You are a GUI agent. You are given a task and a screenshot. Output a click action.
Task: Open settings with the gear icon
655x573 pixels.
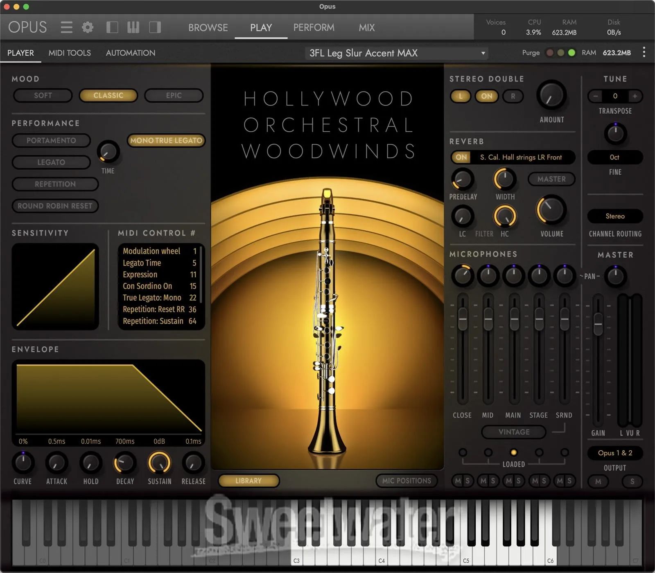(x=88, y=27)
